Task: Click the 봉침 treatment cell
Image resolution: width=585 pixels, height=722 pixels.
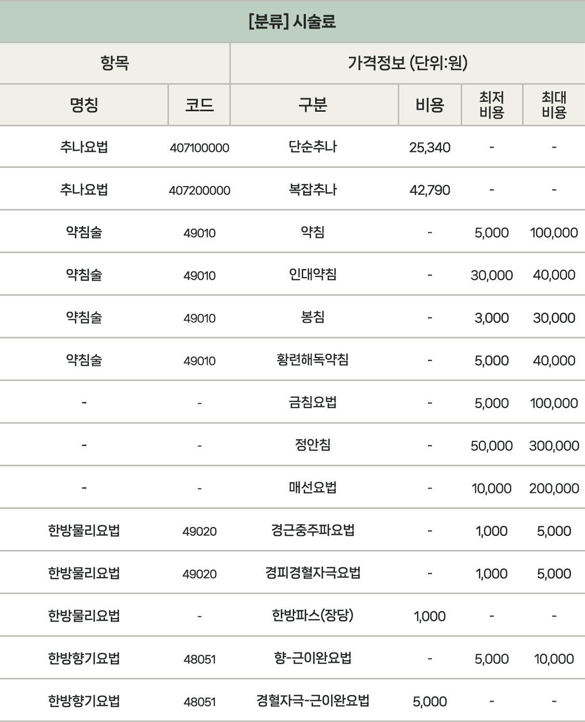Action: [x=313, y=318]
